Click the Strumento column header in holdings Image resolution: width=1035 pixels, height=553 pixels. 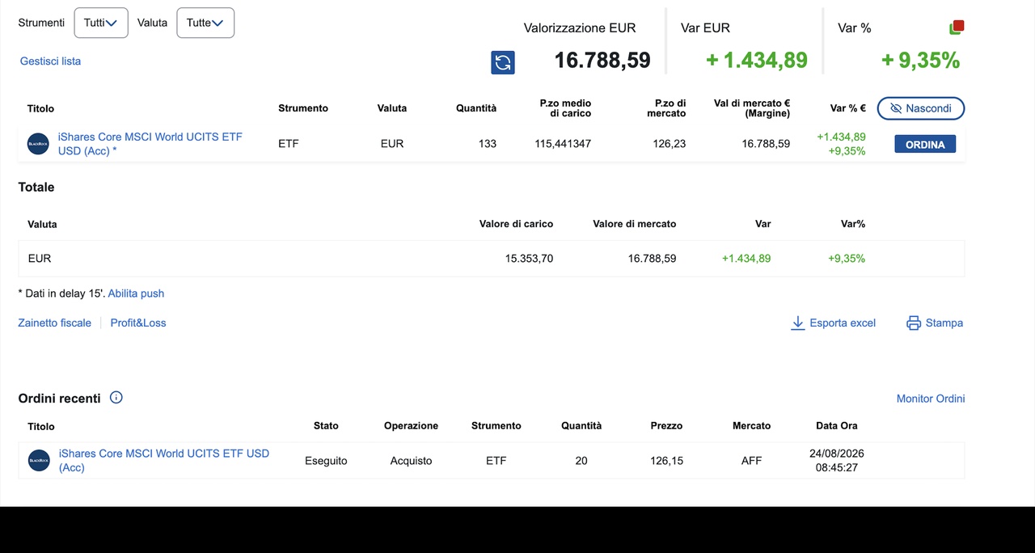(303, 108)
